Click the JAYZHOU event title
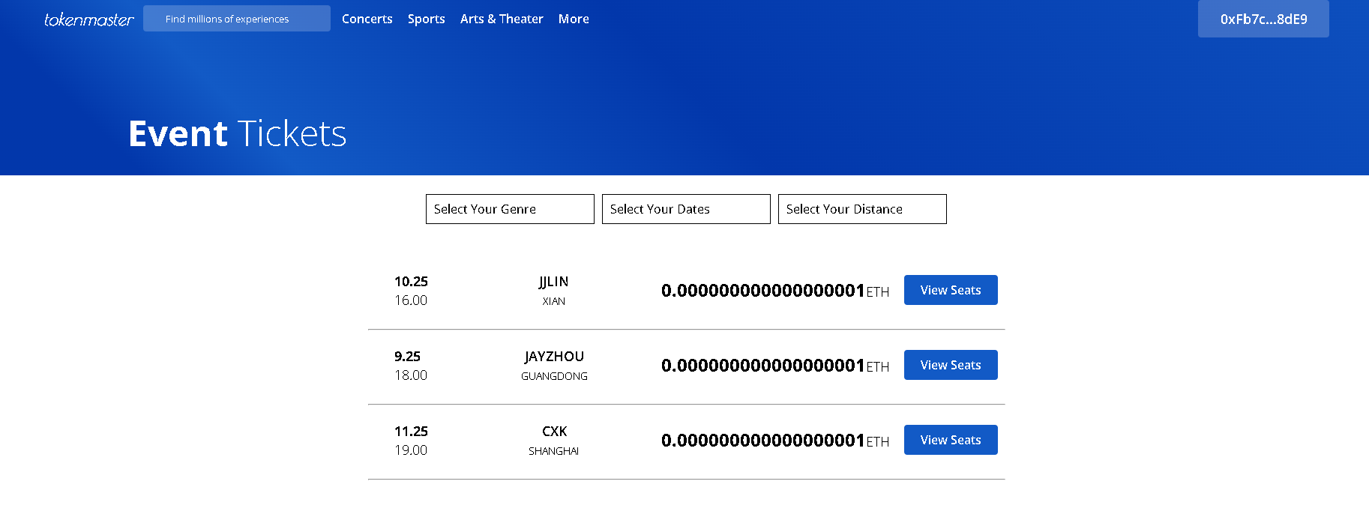1369x517 pixels. [x=554, y=357]
